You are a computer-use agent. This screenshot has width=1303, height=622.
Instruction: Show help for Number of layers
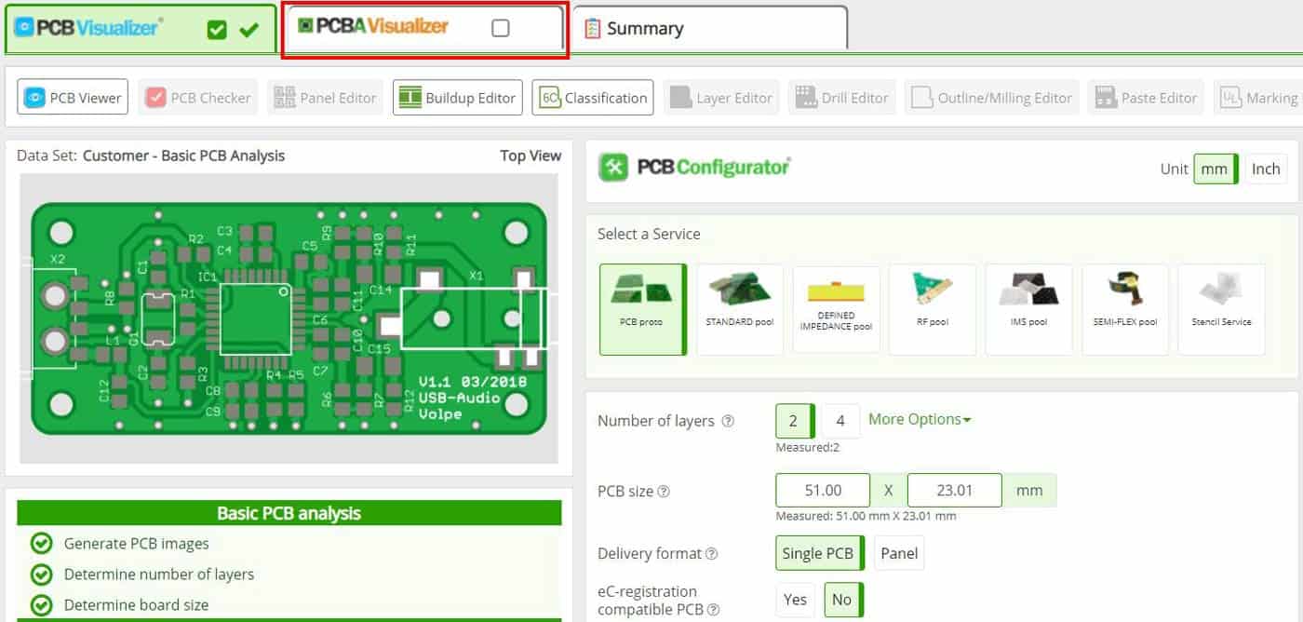click(x=728, y=421)
